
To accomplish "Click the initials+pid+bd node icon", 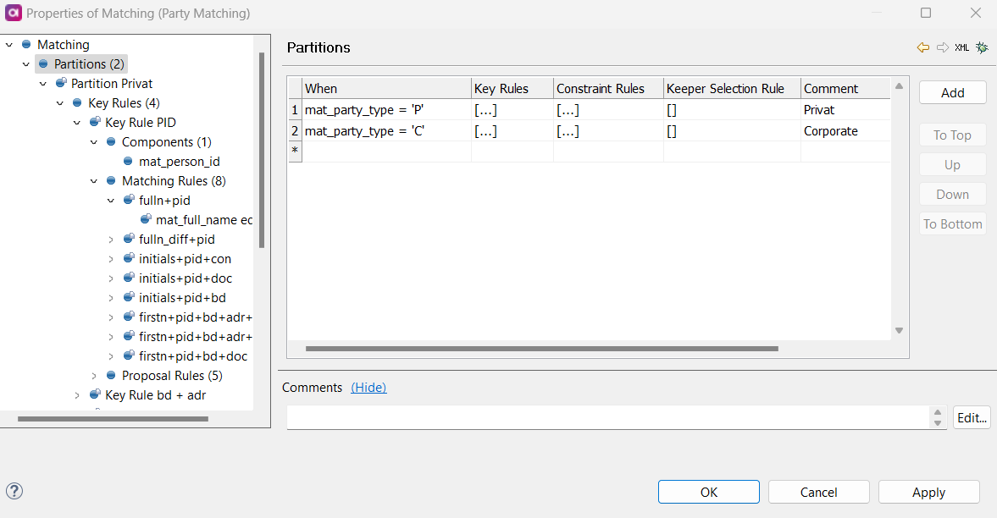I will [129, 297].
